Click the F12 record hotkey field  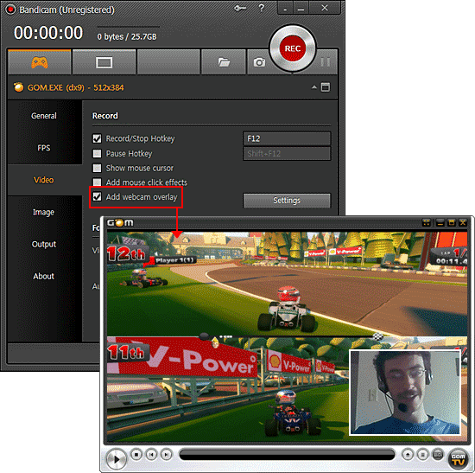(x=287, y=138)
